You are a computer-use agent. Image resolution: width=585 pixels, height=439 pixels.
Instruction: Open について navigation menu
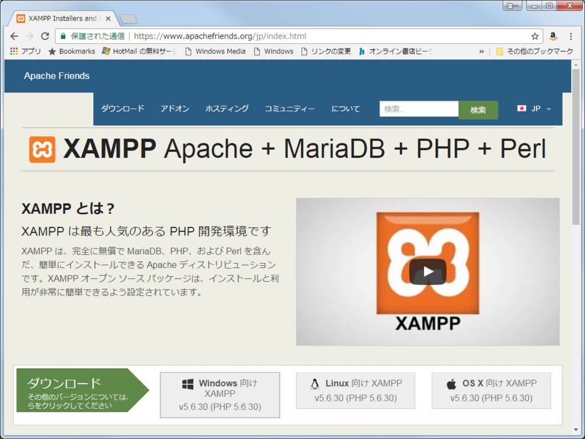point(346,109)
